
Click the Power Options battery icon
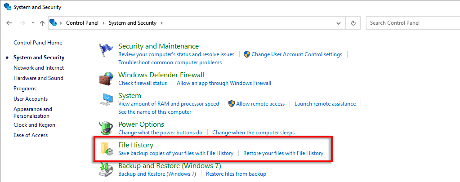pyautogui.click(x=106, y=128)
